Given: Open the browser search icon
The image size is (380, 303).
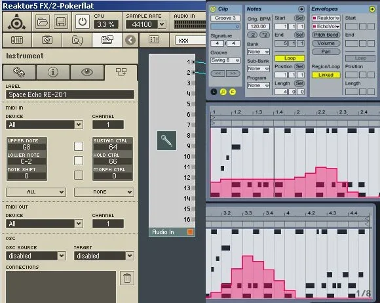Looking at the screenshot, I should tap(77, 40).
